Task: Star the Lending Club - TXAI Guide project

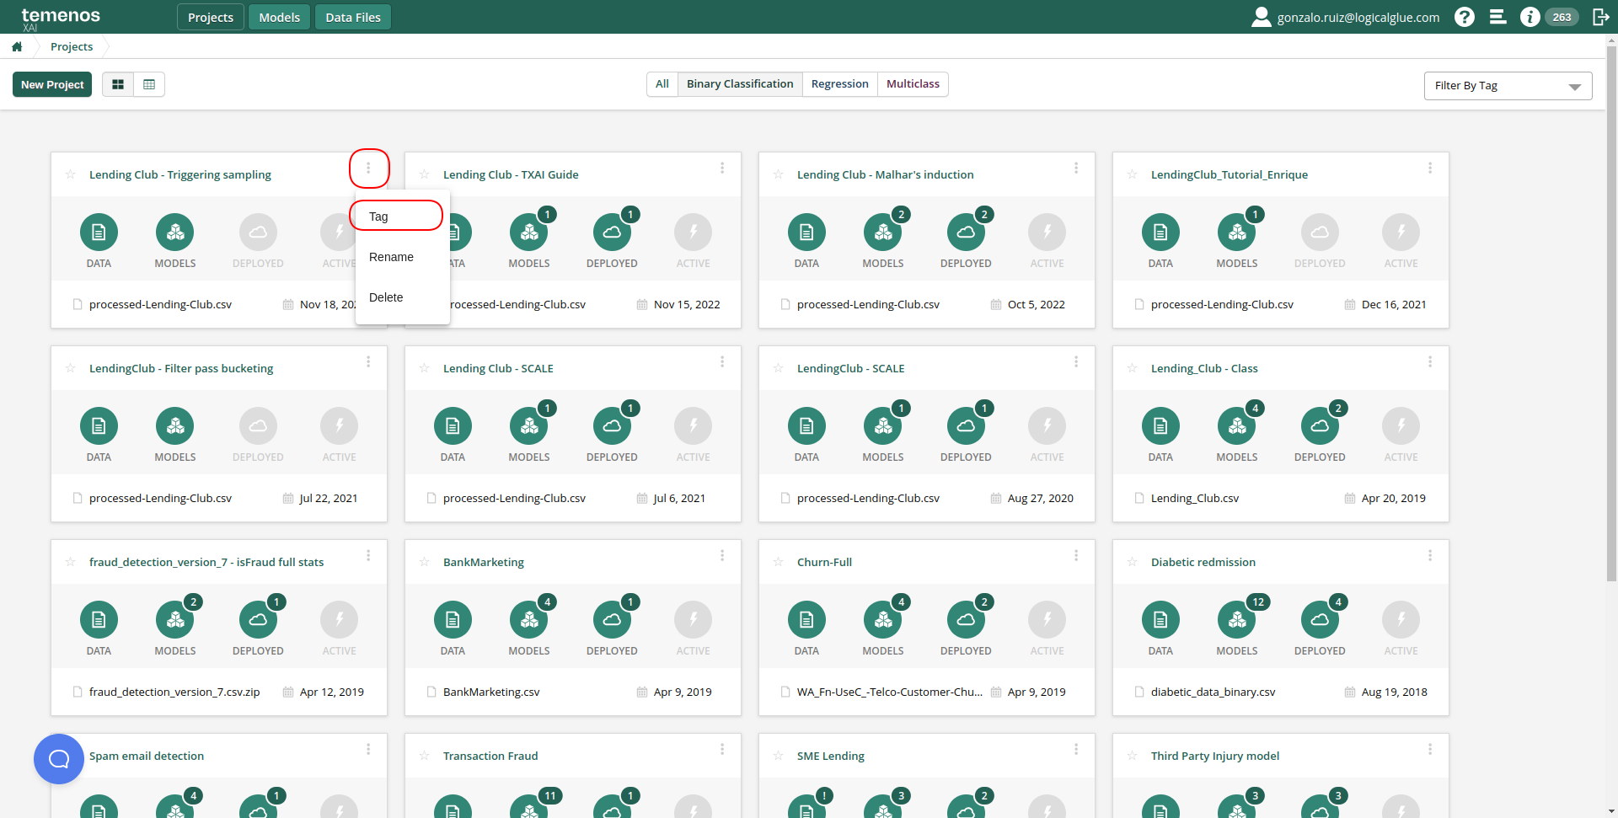Action: click(425, 174)
